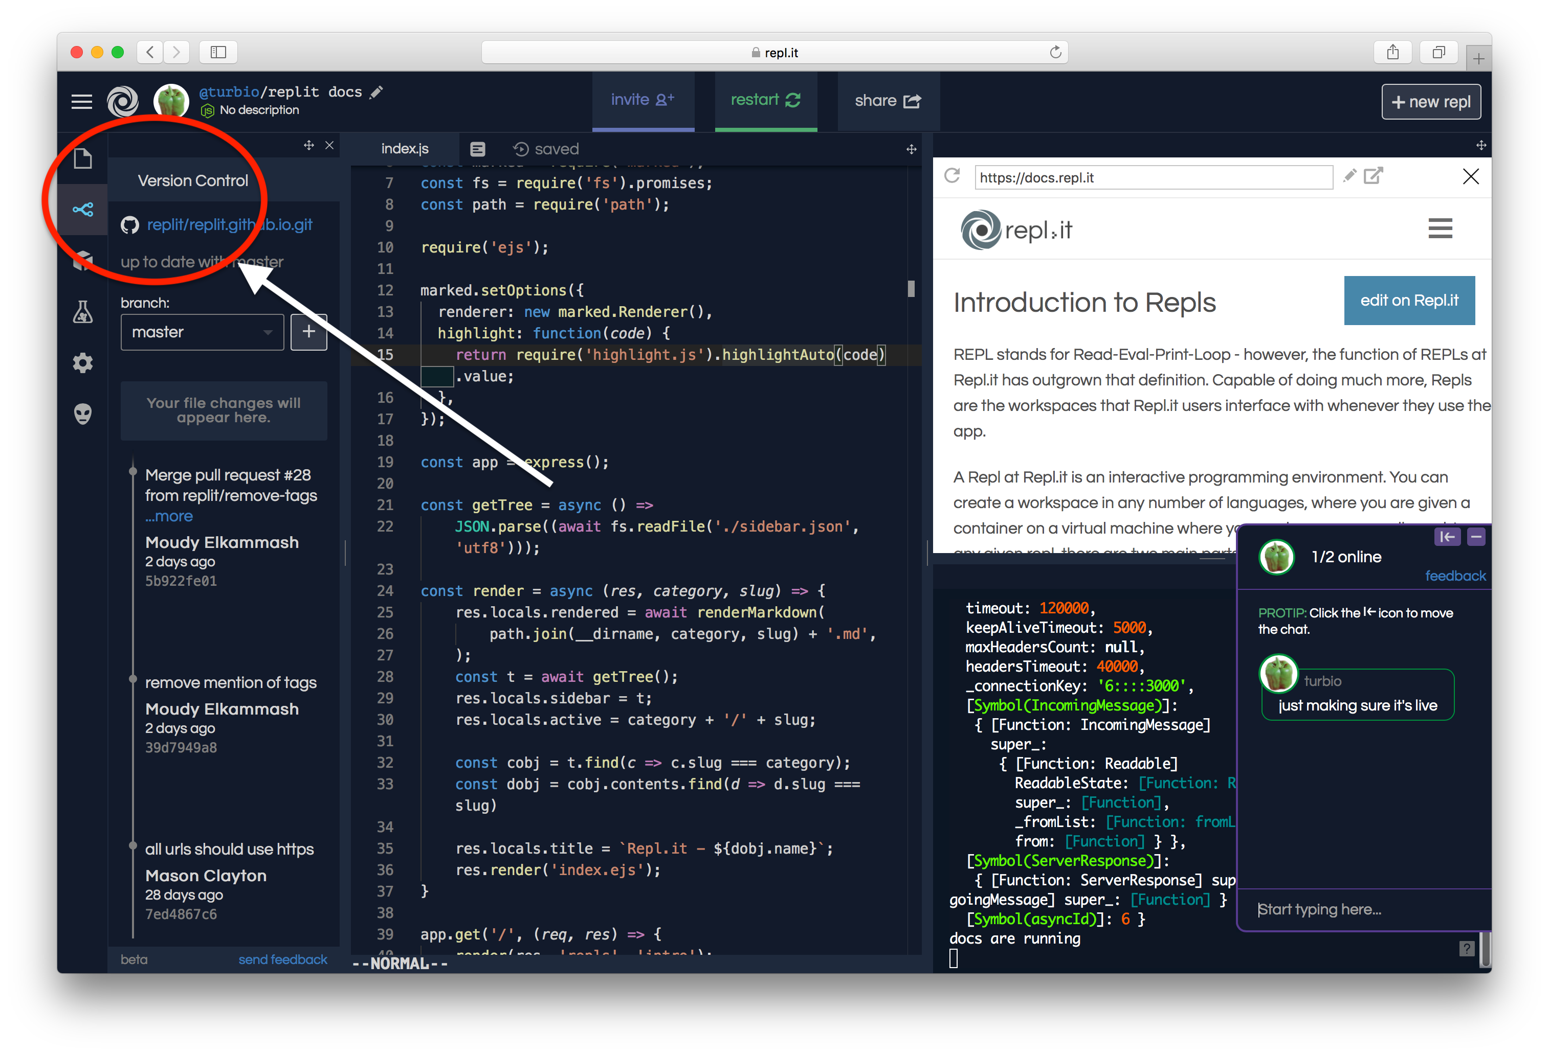Click pencil icon beside preview URL
The image size is (1549, 1055).
(x=1349, y=176)
